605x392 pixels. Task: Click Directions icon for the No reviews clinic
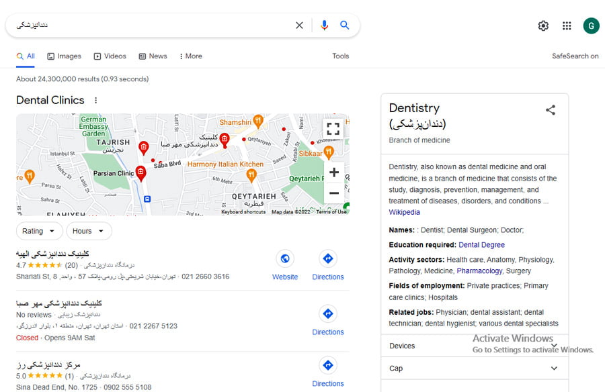pyautogui.click(x=328, y=313)
